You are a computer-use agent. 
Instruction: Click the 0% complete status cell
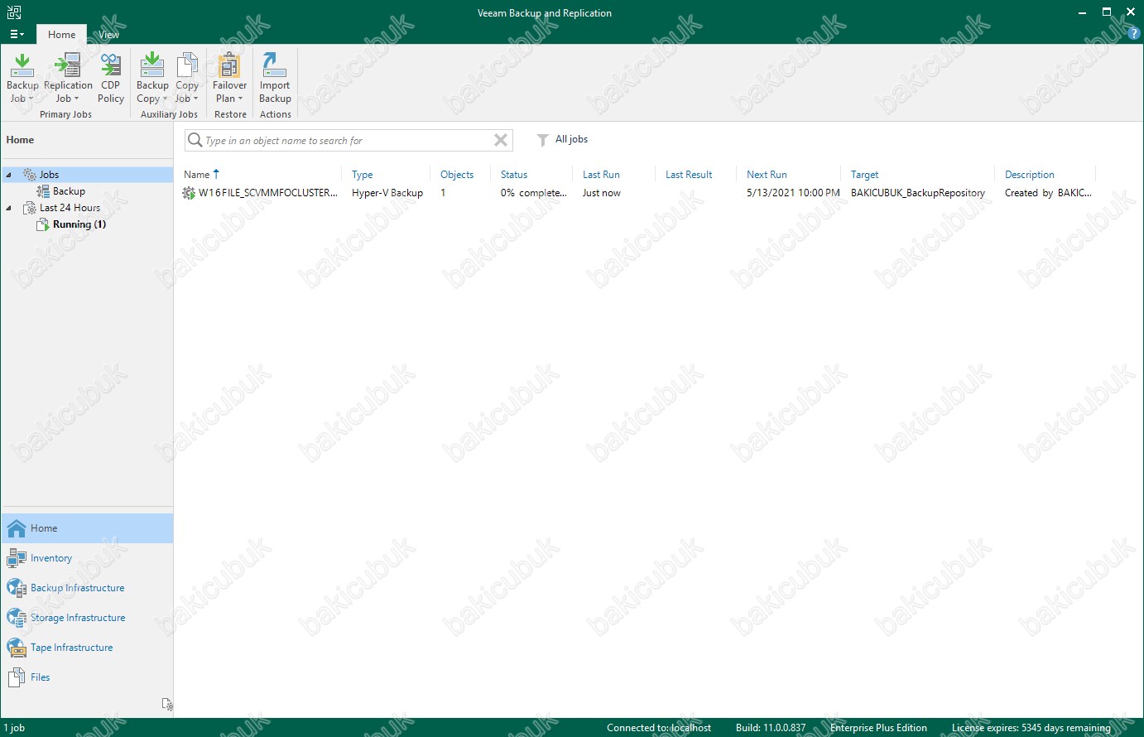point(534,193)
